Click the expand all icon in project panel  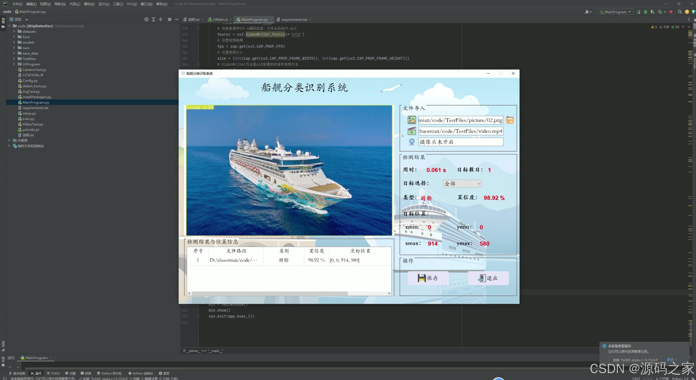pyautogui.click(x=153, y=20)
